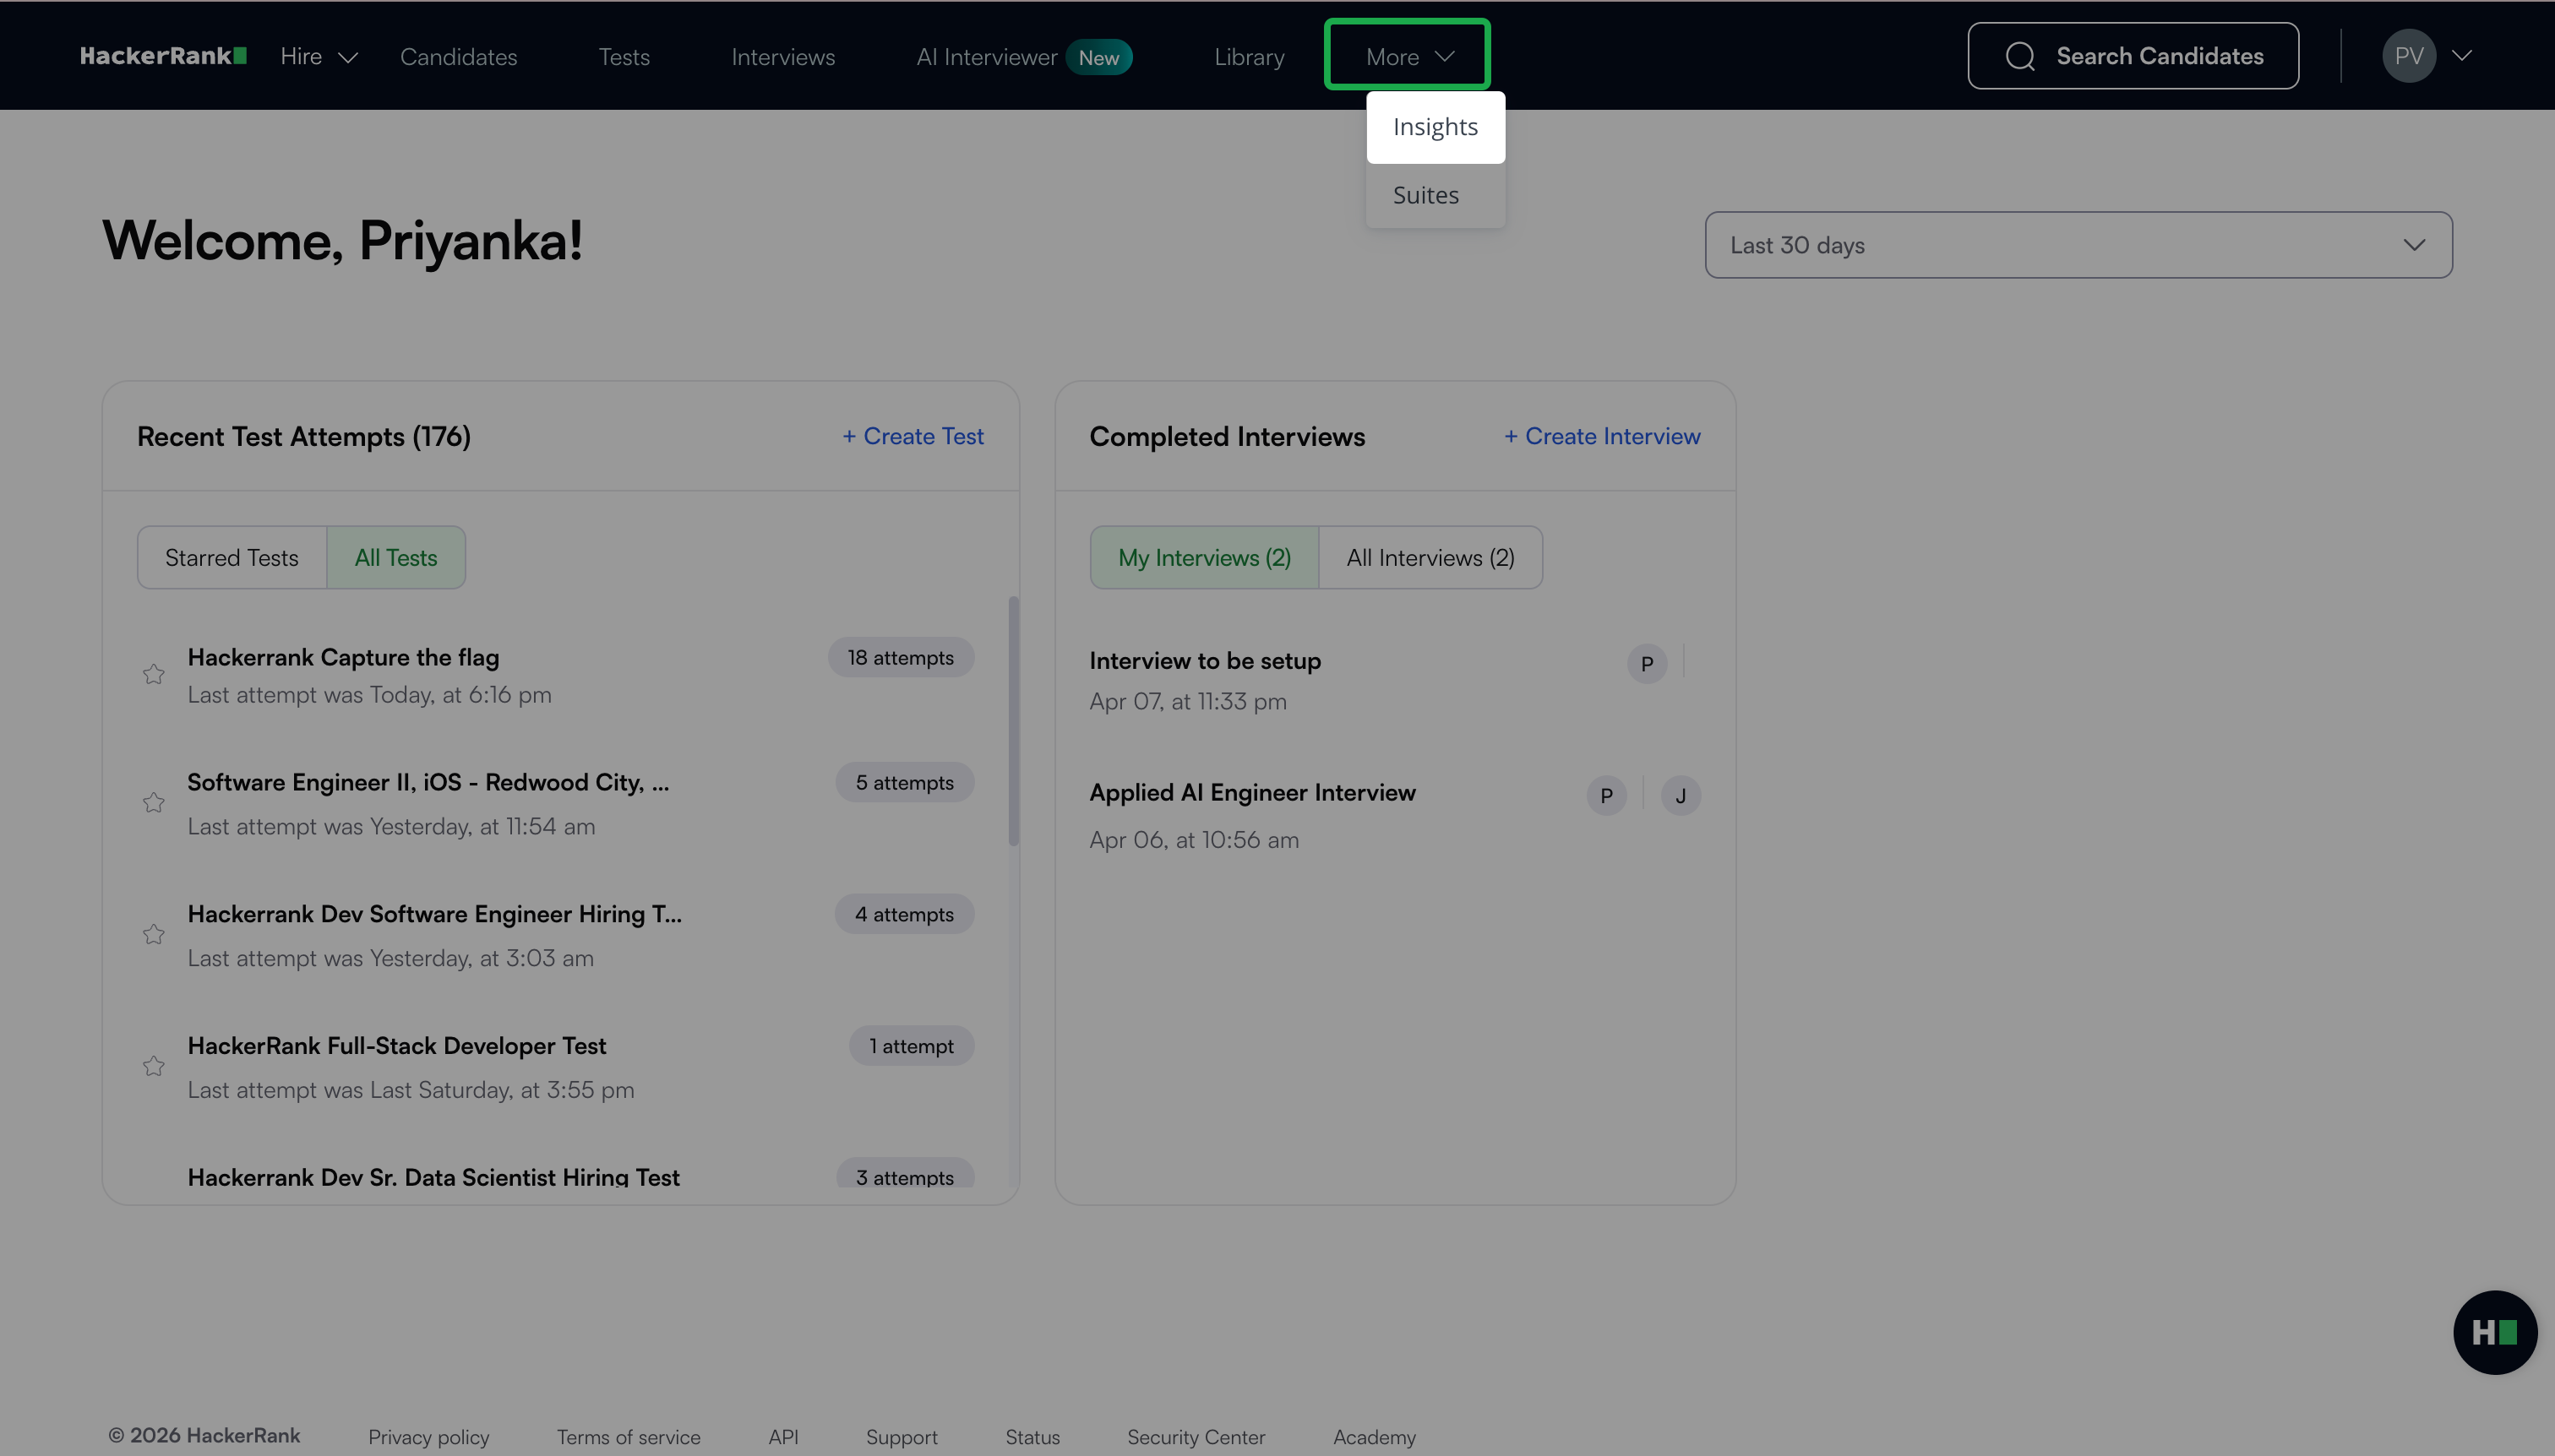Star the HackerRank Full-Stack Developer Test
The image size is (2555, 1456).
[153, 1066]
